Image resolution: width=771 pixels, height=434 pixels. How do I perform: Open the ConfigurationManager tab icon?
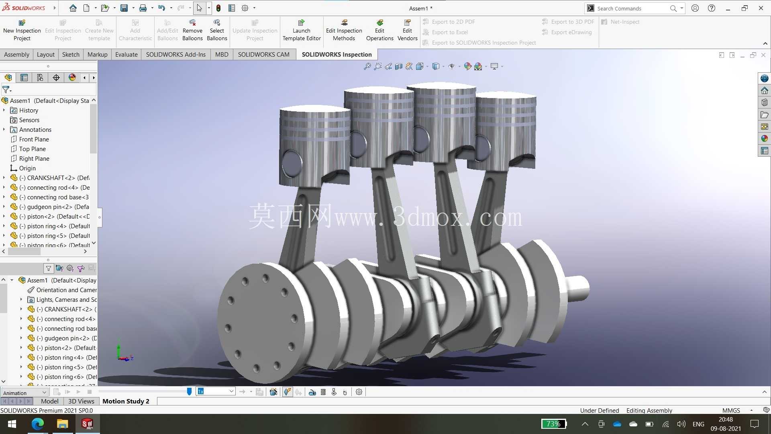[x=40, y=78]
